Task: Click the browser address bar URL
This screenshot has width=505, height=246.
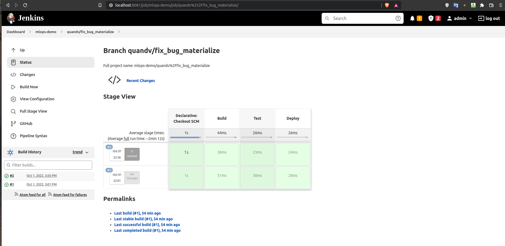Action: point(177,5)
